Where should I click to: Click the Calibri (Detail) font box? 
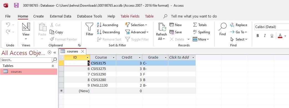(272, 27)
